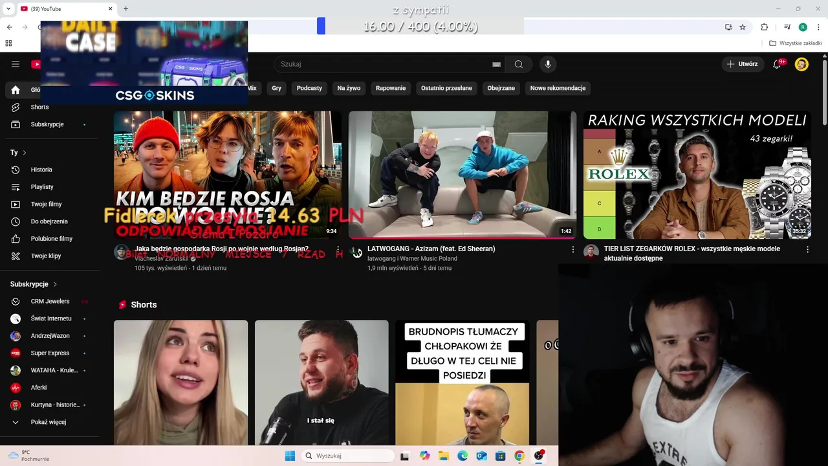The width and height of the screenshot is (828, 466).
Task: Select the Obejrzane filter chip
Action: pos(501,88)
